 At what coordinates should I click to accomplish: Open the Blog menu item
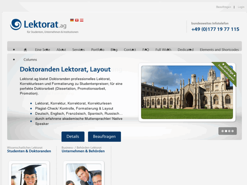click(x=114, y=50)
